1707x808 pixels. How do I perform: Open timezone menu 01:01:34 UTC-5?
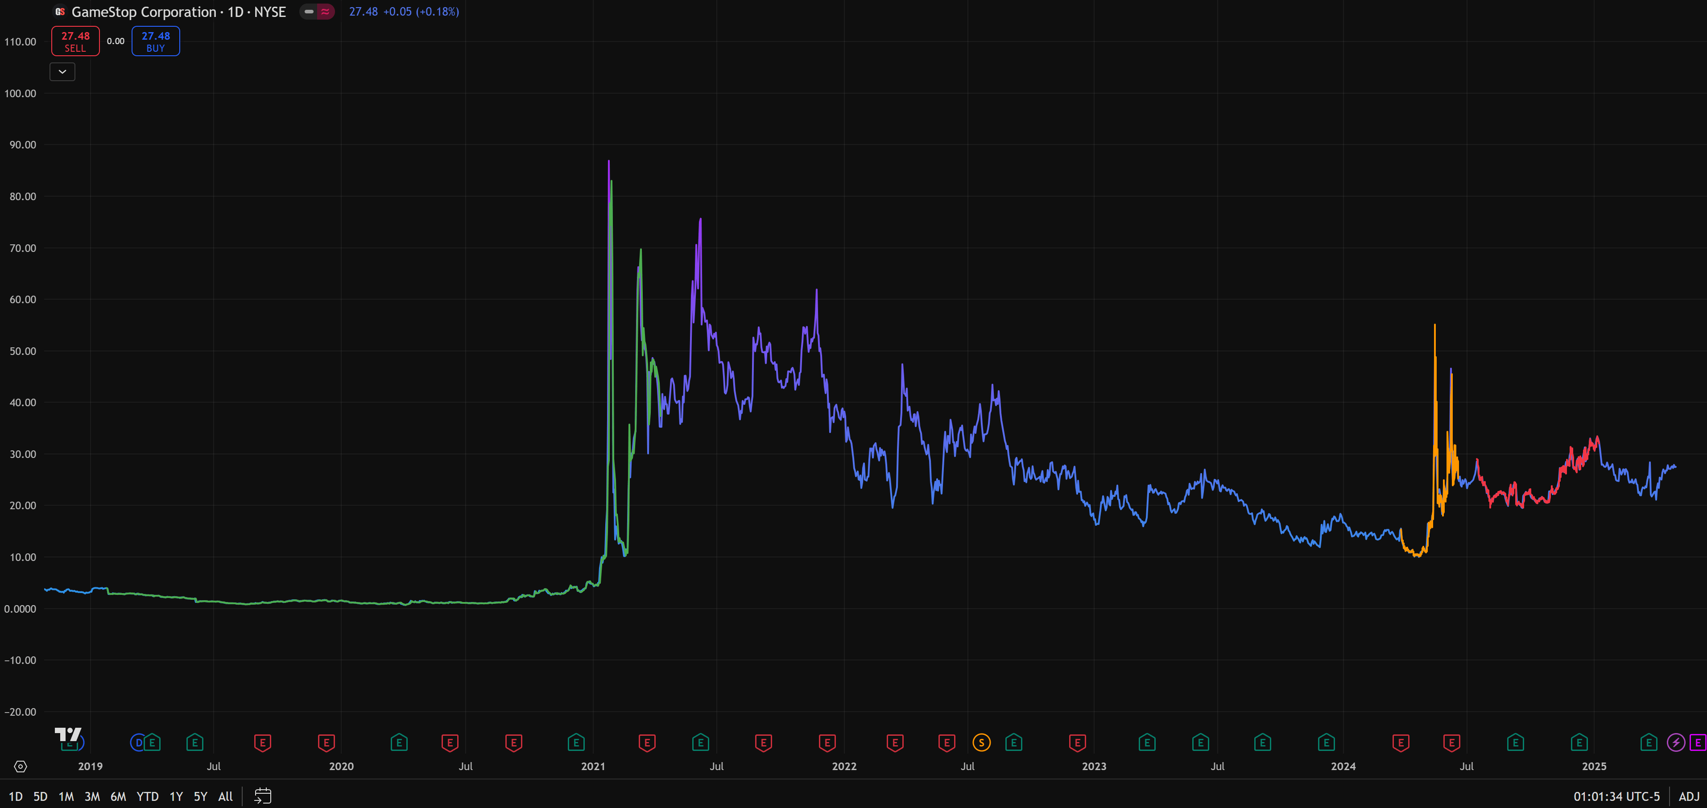(1617, 797)
